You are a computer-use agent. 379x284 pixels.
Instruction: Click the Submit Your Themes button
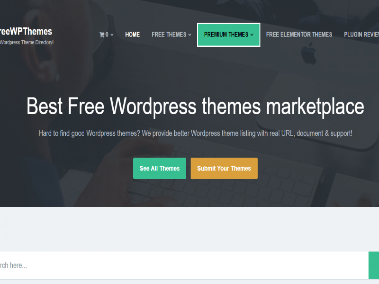[224, 169]
